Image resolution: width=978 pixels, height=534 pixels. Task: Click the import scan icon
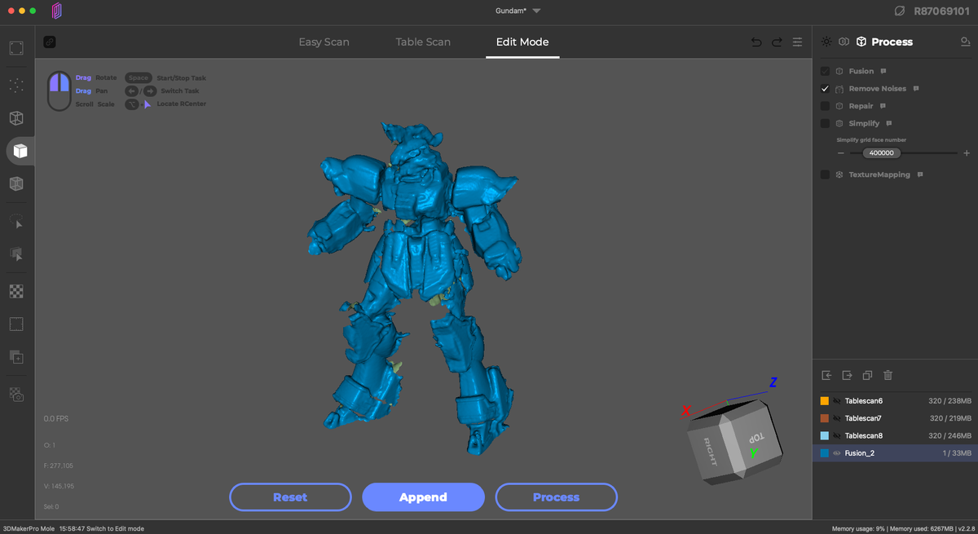(x=826, y=375)
